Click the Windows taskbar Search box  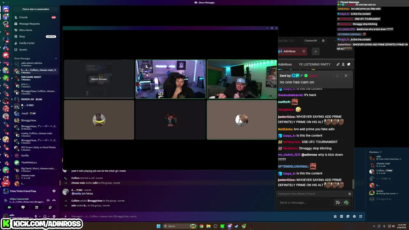pyautogui.click(x=180, y=226)
